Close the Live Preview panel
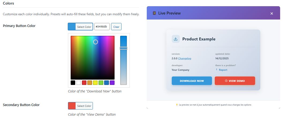The image size is (288, 121). pos(272,13)
